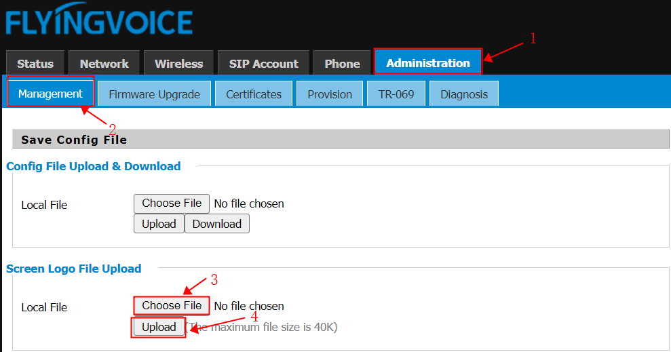The width and height of the screenshot is (671, 352).
Task: Click the FLYINGVOICE logo
Action: (99, 19)
